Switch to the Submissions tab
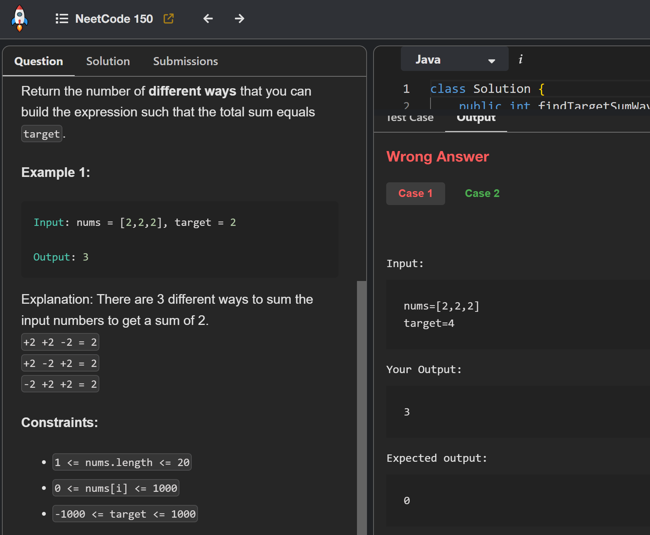The width and height of the screenshot is (650, 535). coord(185,61)
